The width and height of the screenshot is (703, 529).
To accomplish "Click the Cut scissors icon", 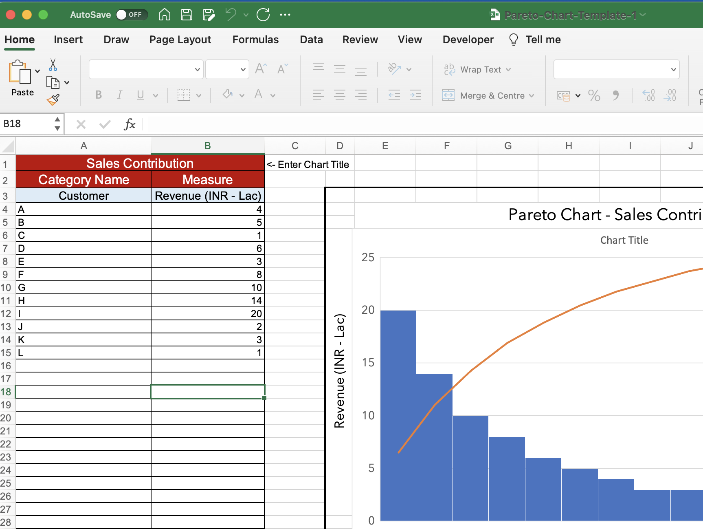I will (x=53, y=65).
